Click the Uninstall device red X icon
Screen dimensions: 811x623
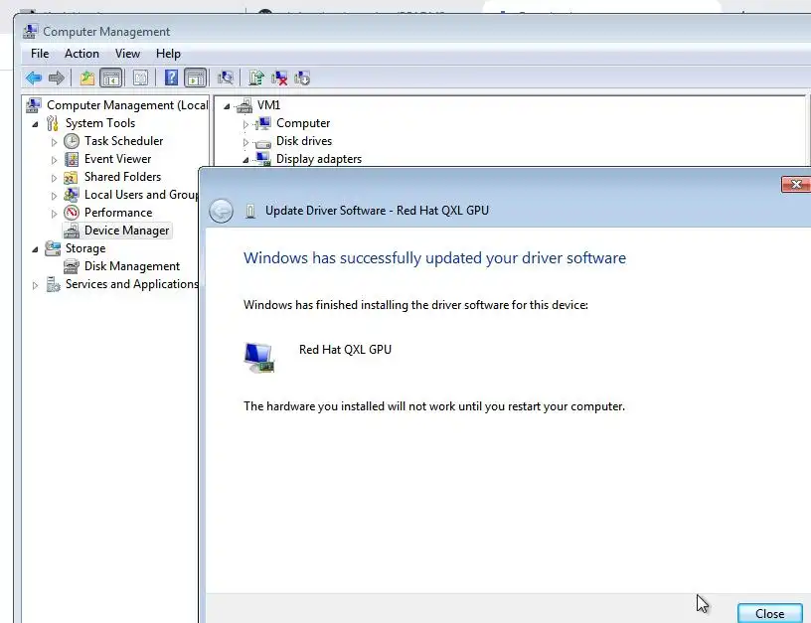279,78
